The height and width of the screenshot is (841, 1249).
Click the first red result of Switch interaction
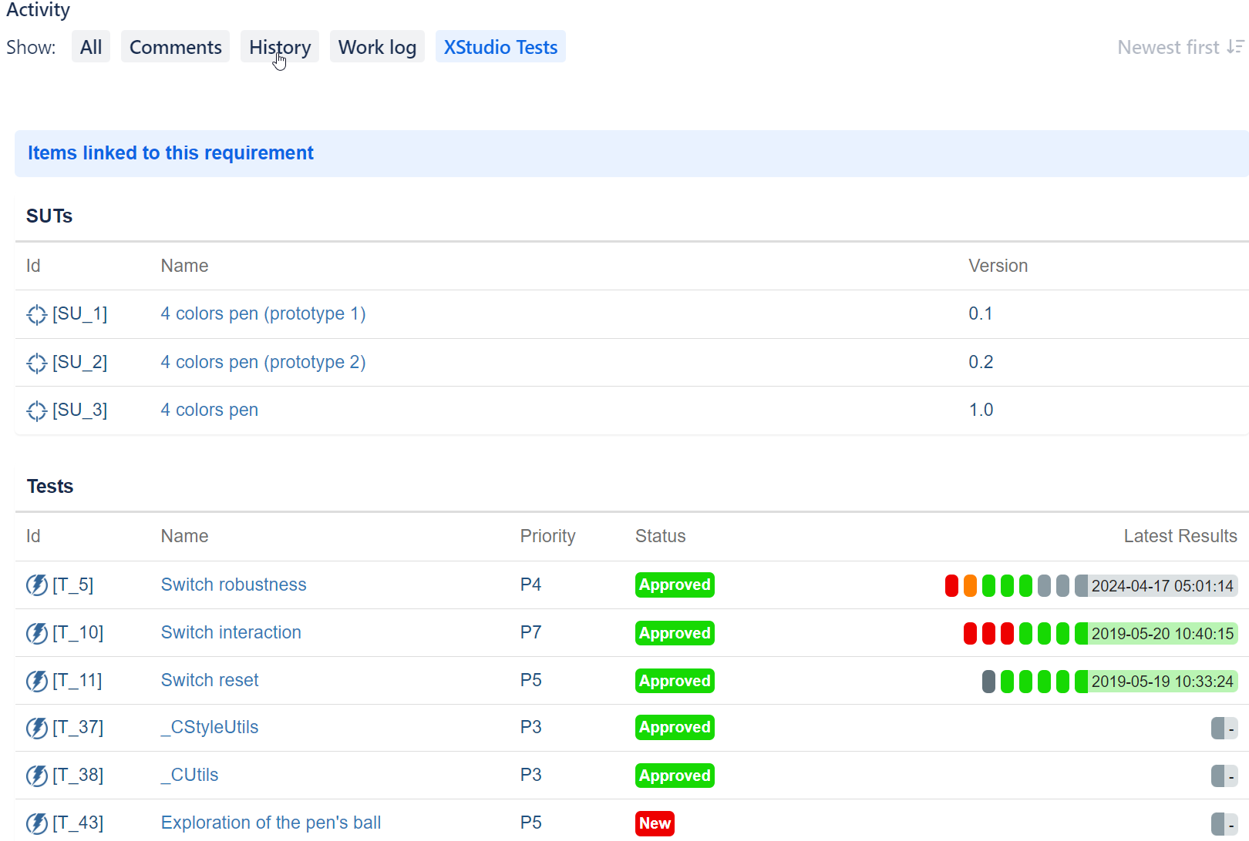click(x=970, y=633)
